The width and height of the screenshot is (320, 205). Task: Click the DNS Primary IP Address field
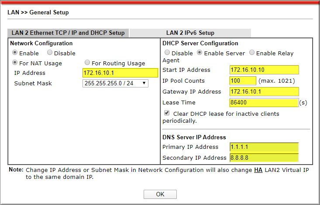coord(264,147)
